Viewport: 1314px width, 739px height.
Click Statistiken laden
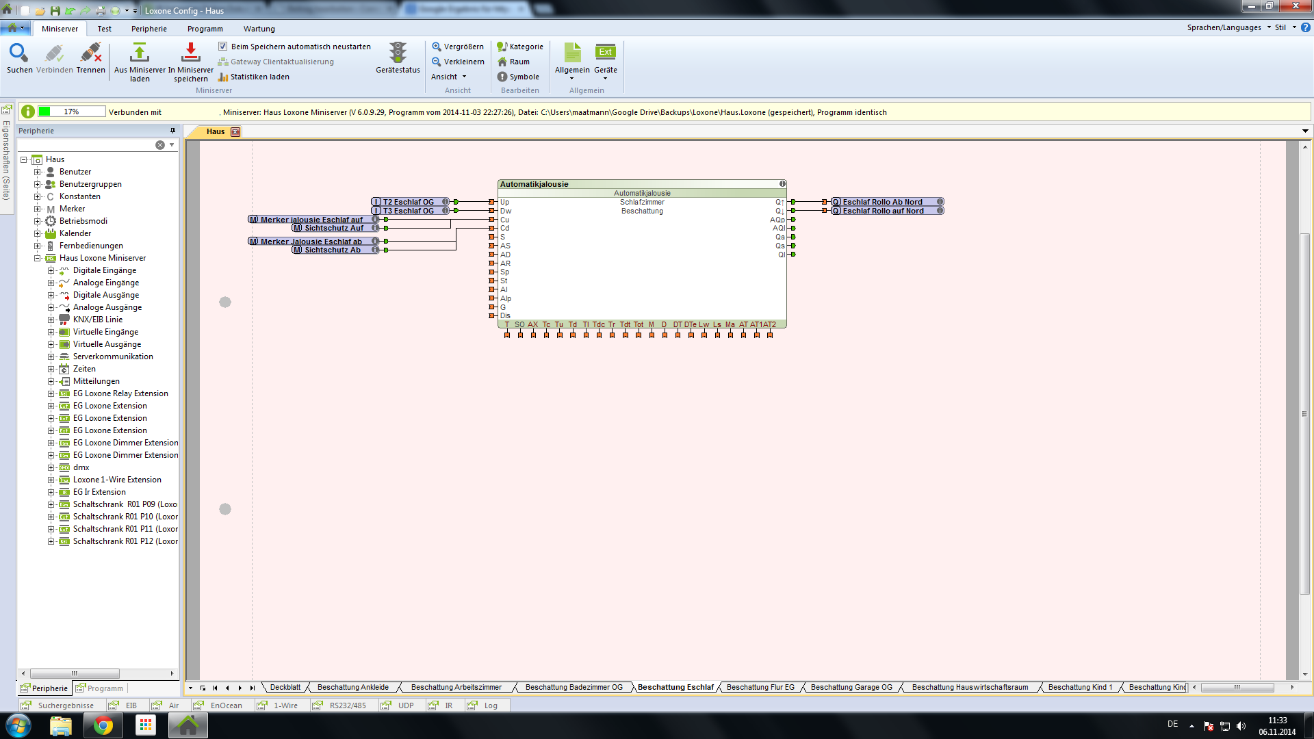tap(253, 77)
